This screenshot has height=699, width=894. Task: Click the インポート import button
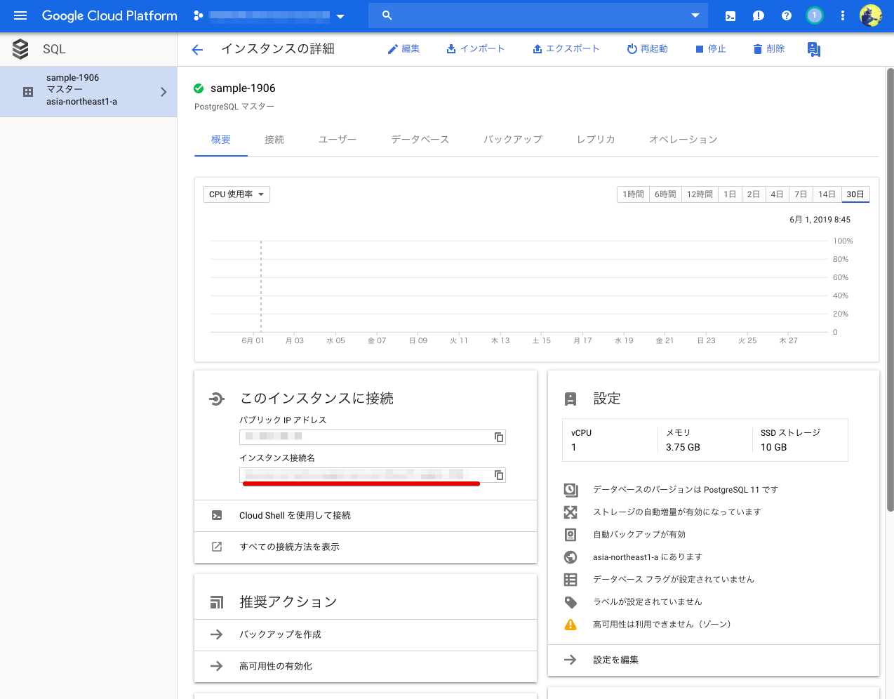tap(475, 49)
